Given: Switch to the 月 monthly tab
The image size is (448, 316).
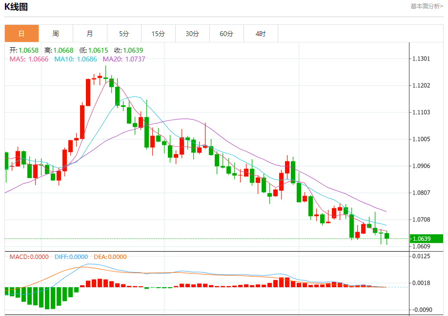Looking at the screenshot, I should [x=90, y=34].
